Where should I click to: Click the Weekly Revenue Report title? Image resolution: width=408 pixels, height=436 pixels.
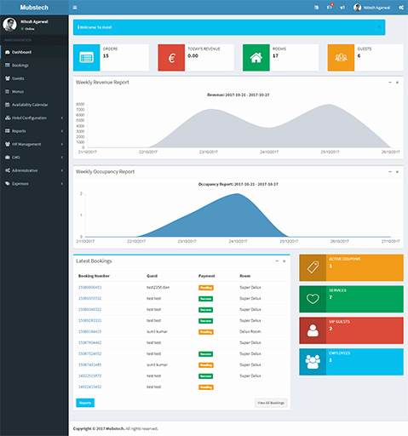(x=102, y=83)
